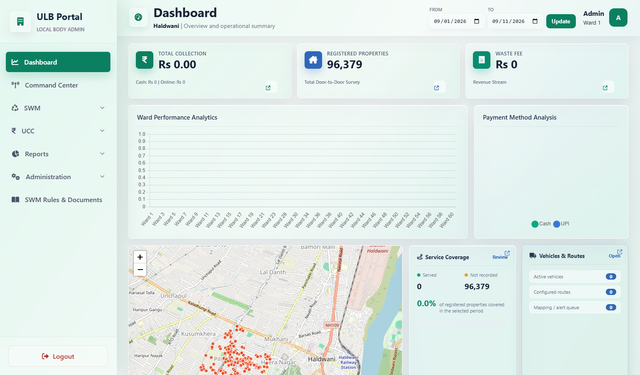The image size is (640, 375).
Task: Expand the Reports menu chevron
Action: point(102,154)
